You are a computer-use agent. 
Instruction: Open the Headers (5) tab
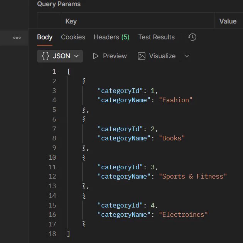[x=111, y=37]
